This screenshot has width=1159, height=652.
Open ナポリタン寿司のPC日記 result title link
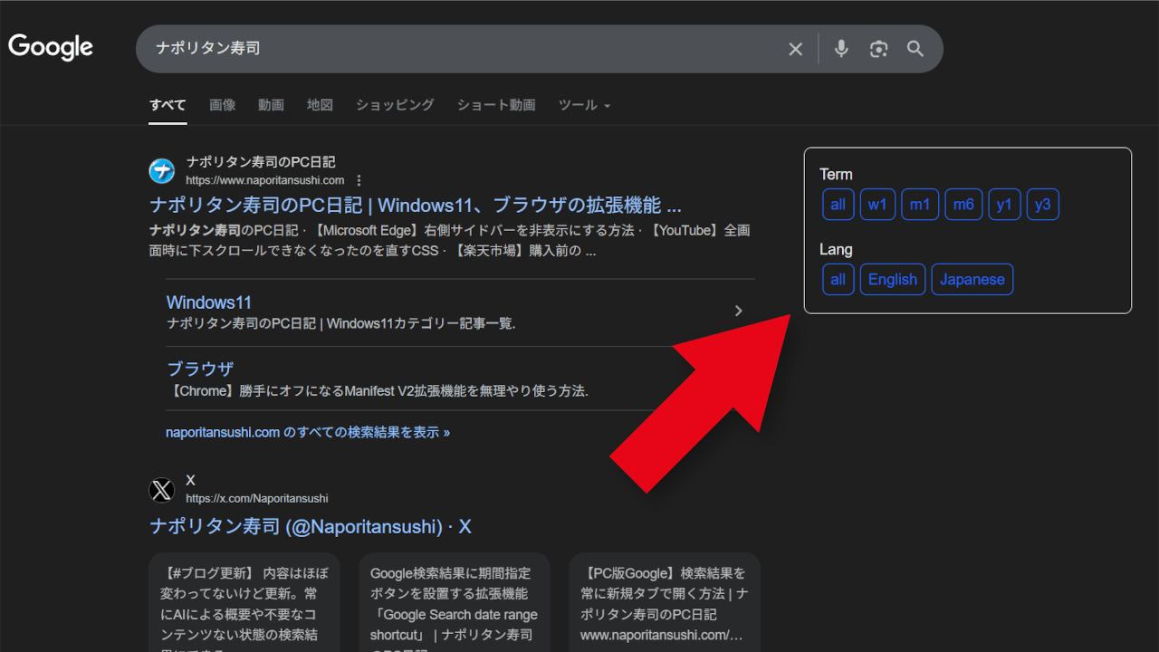[x=416, y=205]
